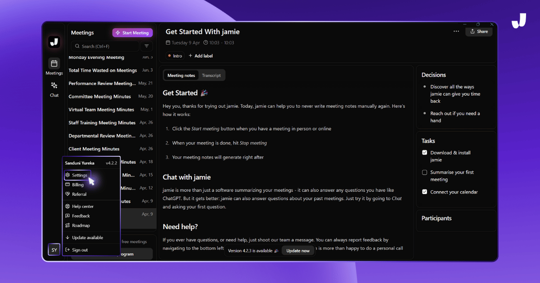Click the meeting title Get Started With jamie
This screenshot has width=540, height=283.
coord(202,32)
